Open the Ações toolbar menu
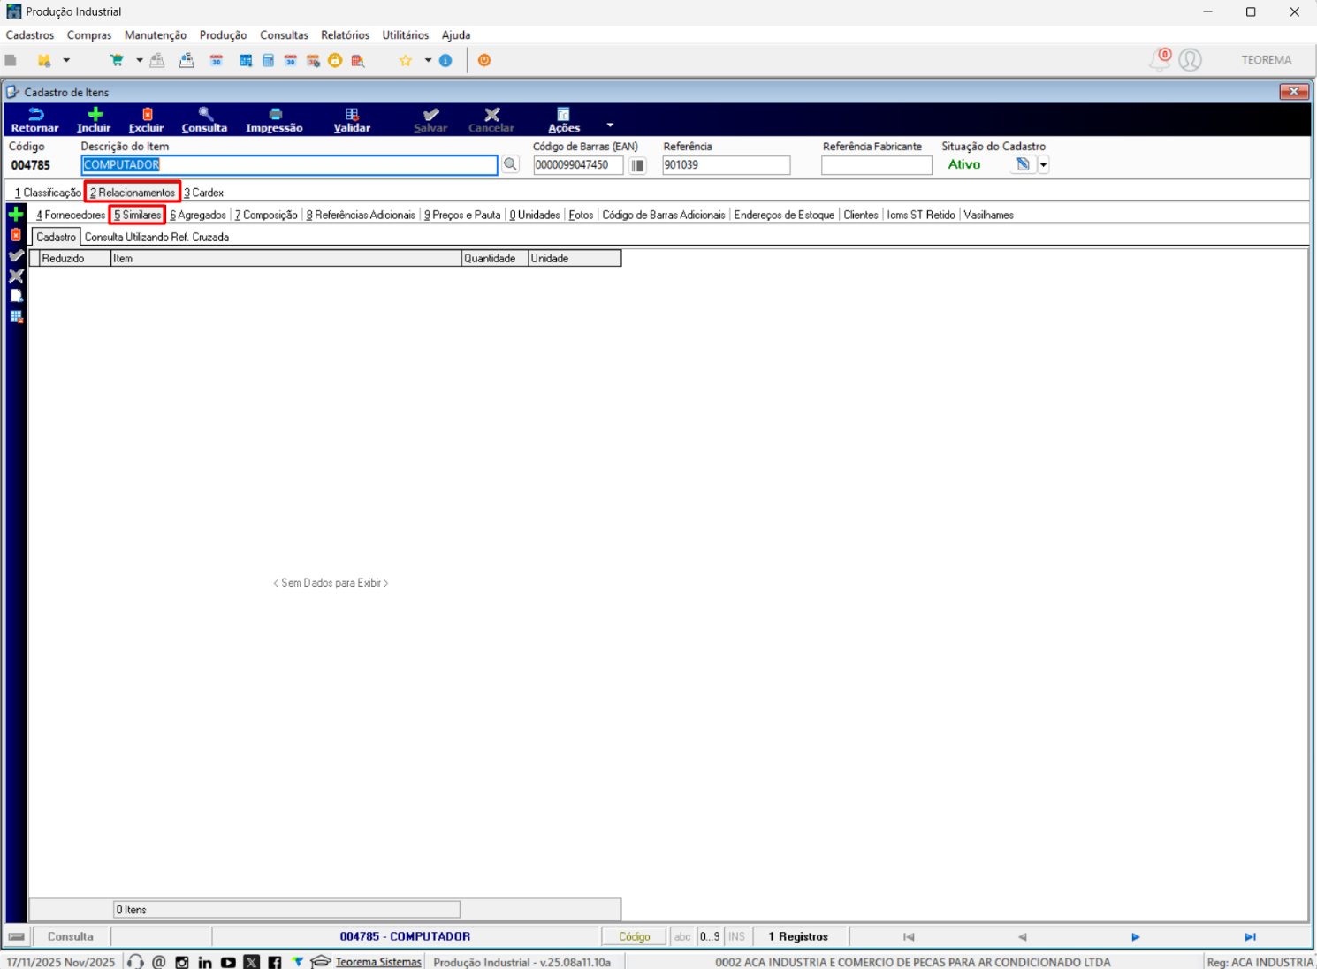This screenshot has width=1317, height=969. click(563, 120)
